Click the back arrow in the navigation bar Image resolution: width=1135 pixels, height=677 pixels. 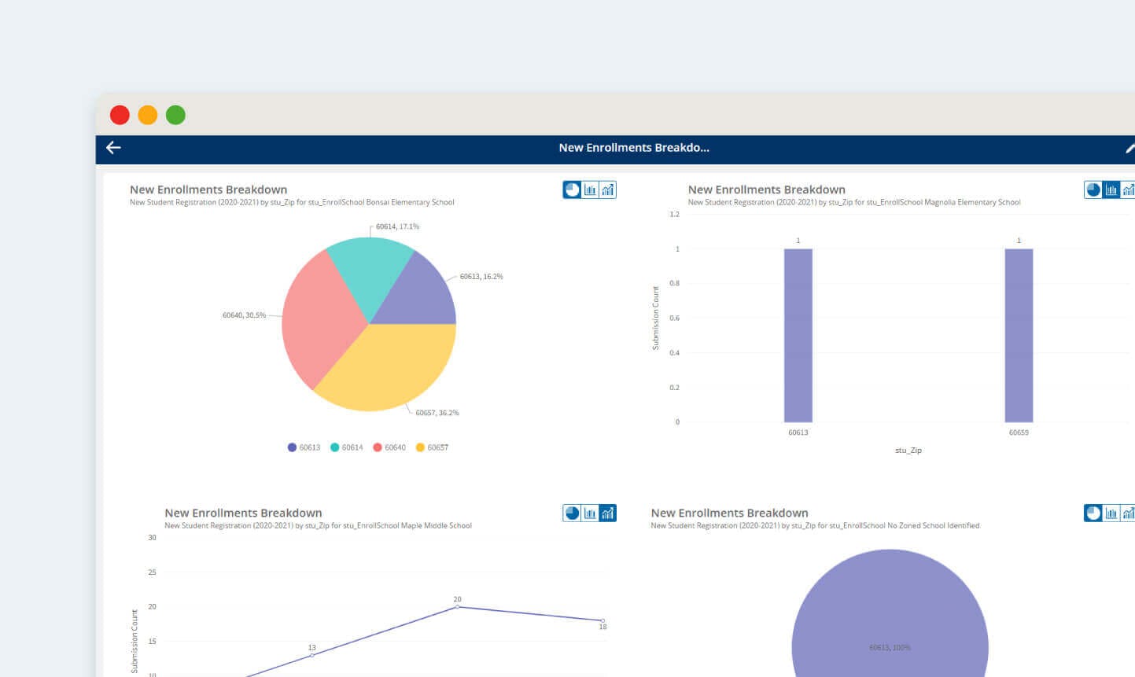pyautogui.click(x=113, y=148)
